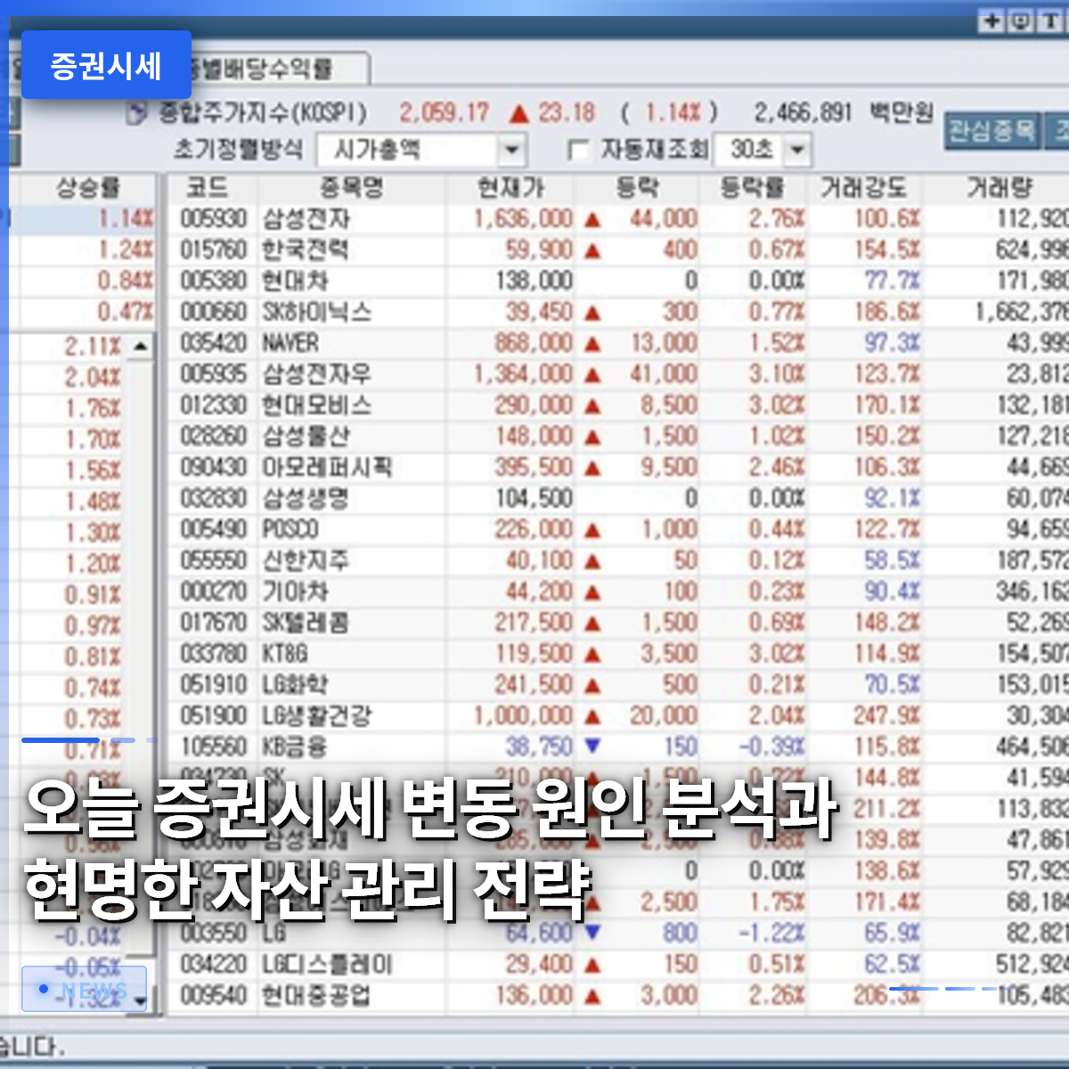Click the 등락 column header
1069x1069 pixels.
click(x=637, y=188)
